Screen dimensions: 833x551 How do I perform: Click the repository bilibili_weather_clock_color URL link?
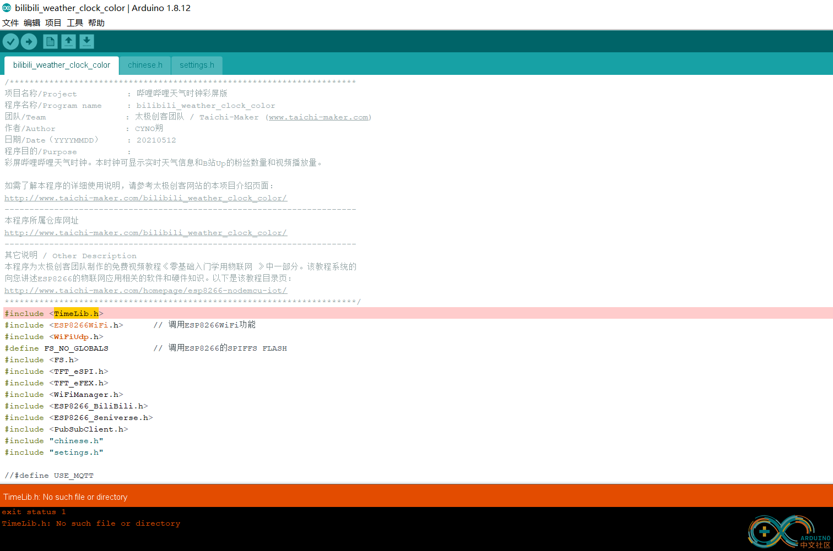146,233
